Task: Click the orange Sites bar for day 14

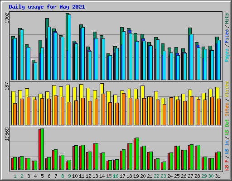Action: (x=103, y=110)
